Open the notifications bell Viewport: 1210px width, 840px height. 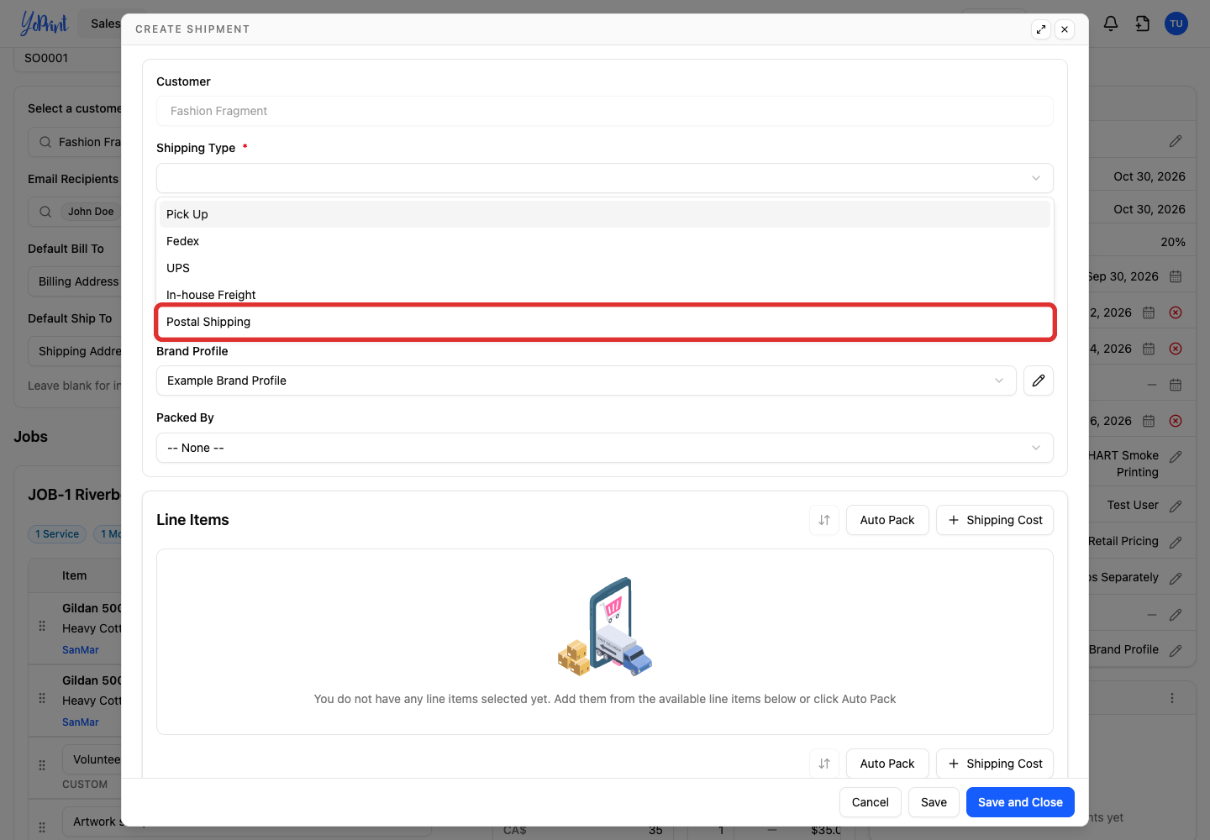point(1111,24)
